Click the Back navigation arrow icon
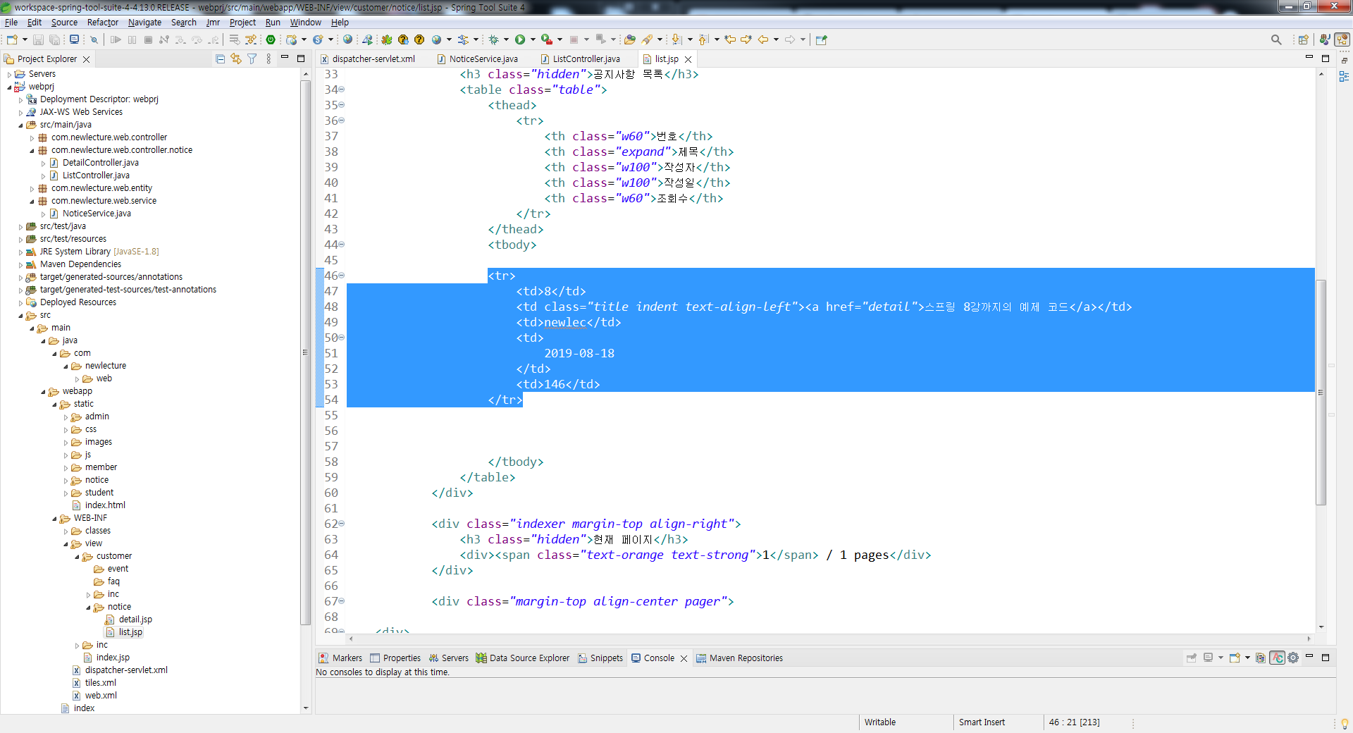 763,39
